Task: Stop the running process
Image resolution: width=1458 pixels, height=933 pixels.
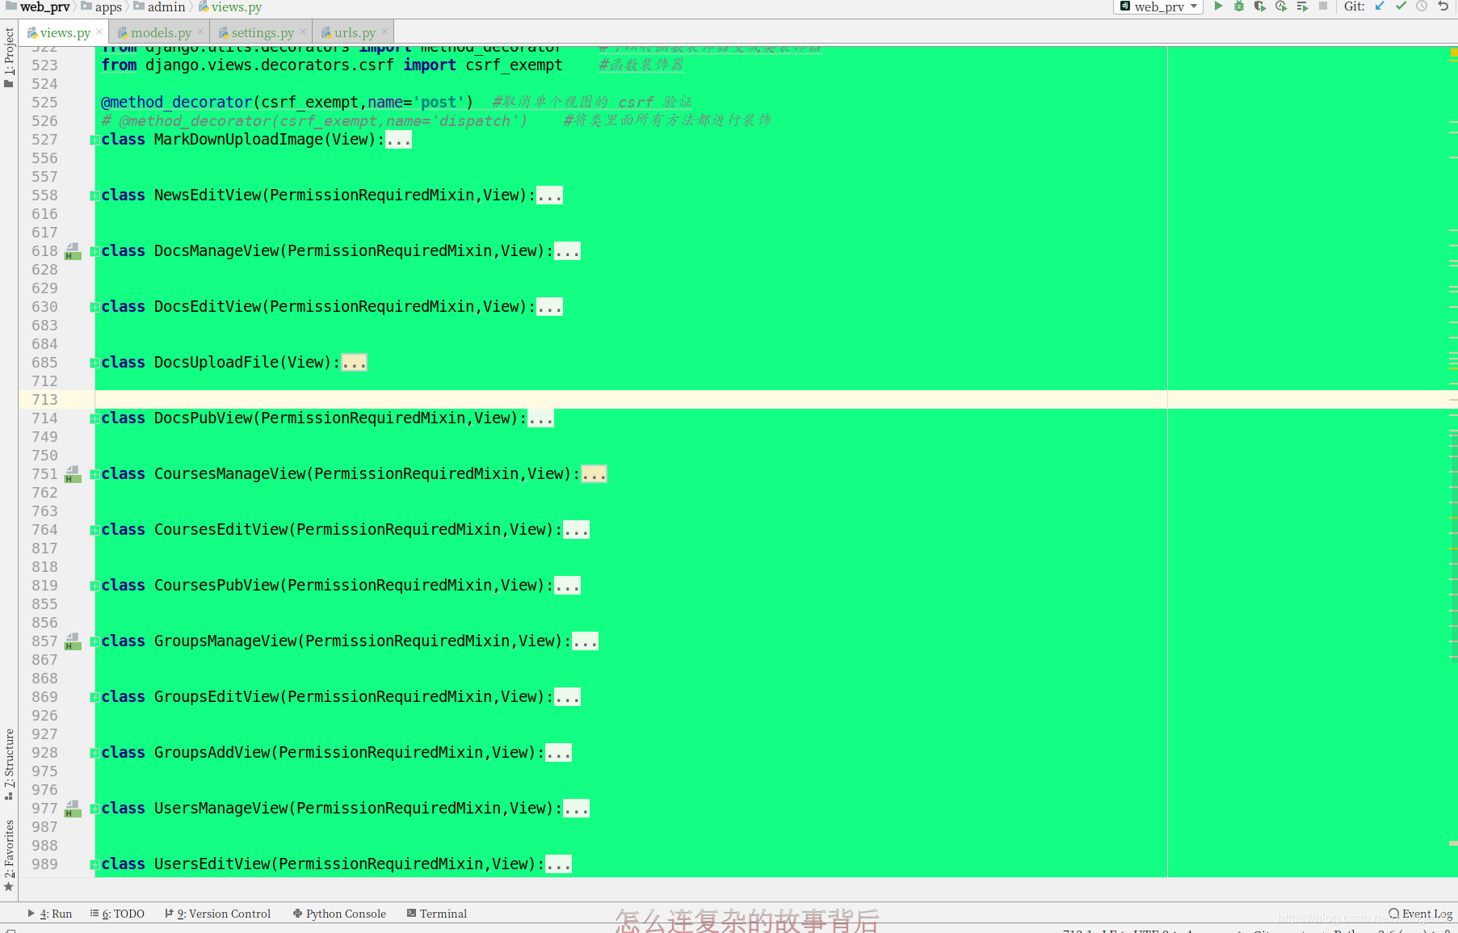Action: pos(1323,6)
